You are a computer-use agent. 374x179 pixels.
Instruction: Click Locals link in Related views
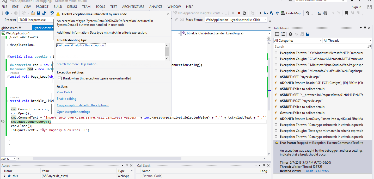(309, 171)
